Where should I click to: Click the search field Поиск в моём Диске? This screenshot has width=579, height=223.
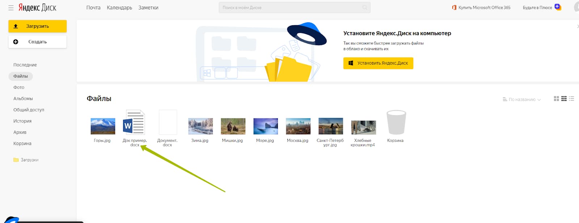coord(289,8)
